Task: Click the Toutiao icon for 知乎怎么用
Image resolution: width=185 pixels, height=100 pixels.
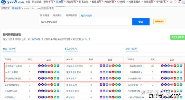Action: pos(110,85)
